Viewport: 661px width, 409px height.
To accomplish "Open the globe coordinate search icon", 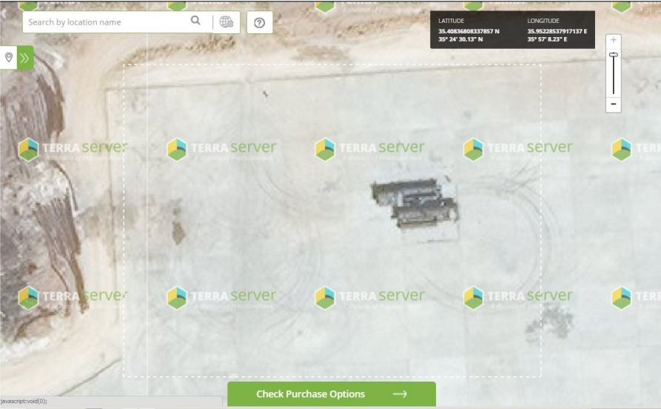I will tap(227, 22).
